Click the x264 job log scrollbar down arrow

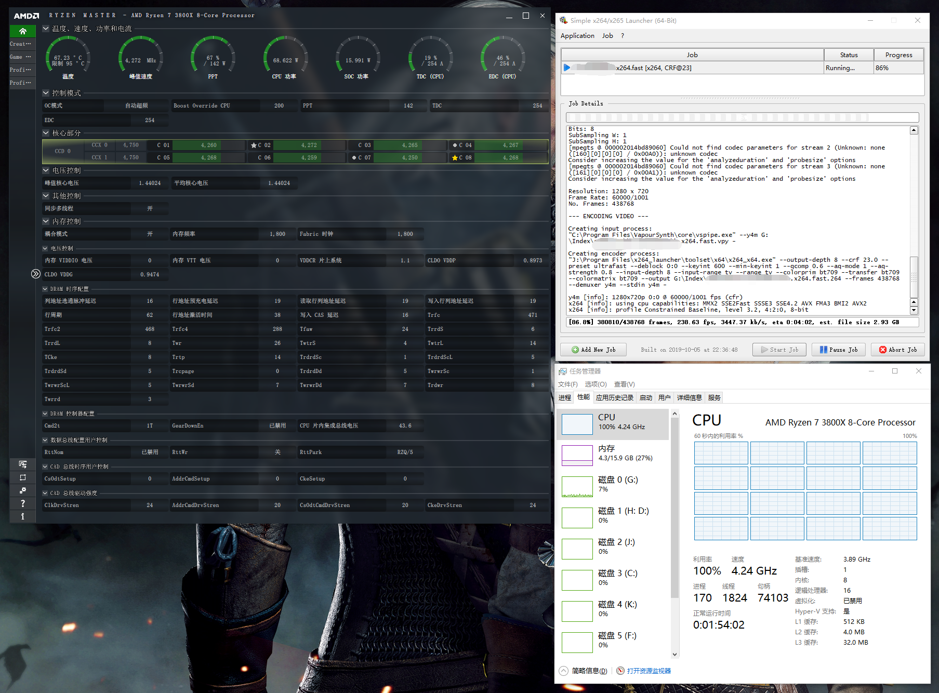[x=914, y=310]
